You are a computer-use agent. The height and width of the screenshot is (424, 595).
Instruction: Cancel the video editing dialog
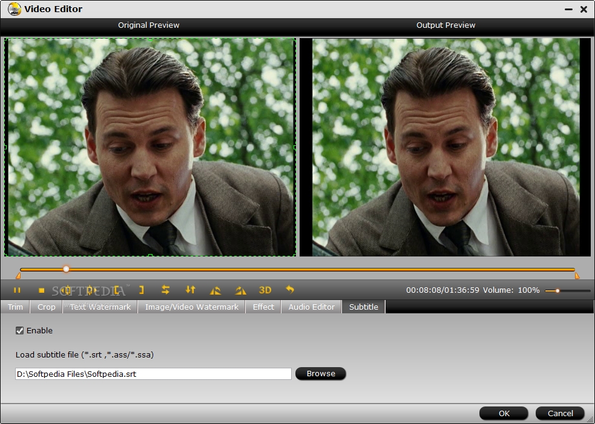tap(560, 413)
